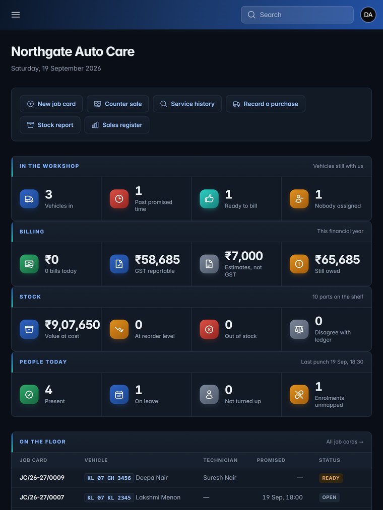Viewport: 383px width, 510px height.
Task: Click promised time 19 Sep, 18:00
Action: [282, 497]
